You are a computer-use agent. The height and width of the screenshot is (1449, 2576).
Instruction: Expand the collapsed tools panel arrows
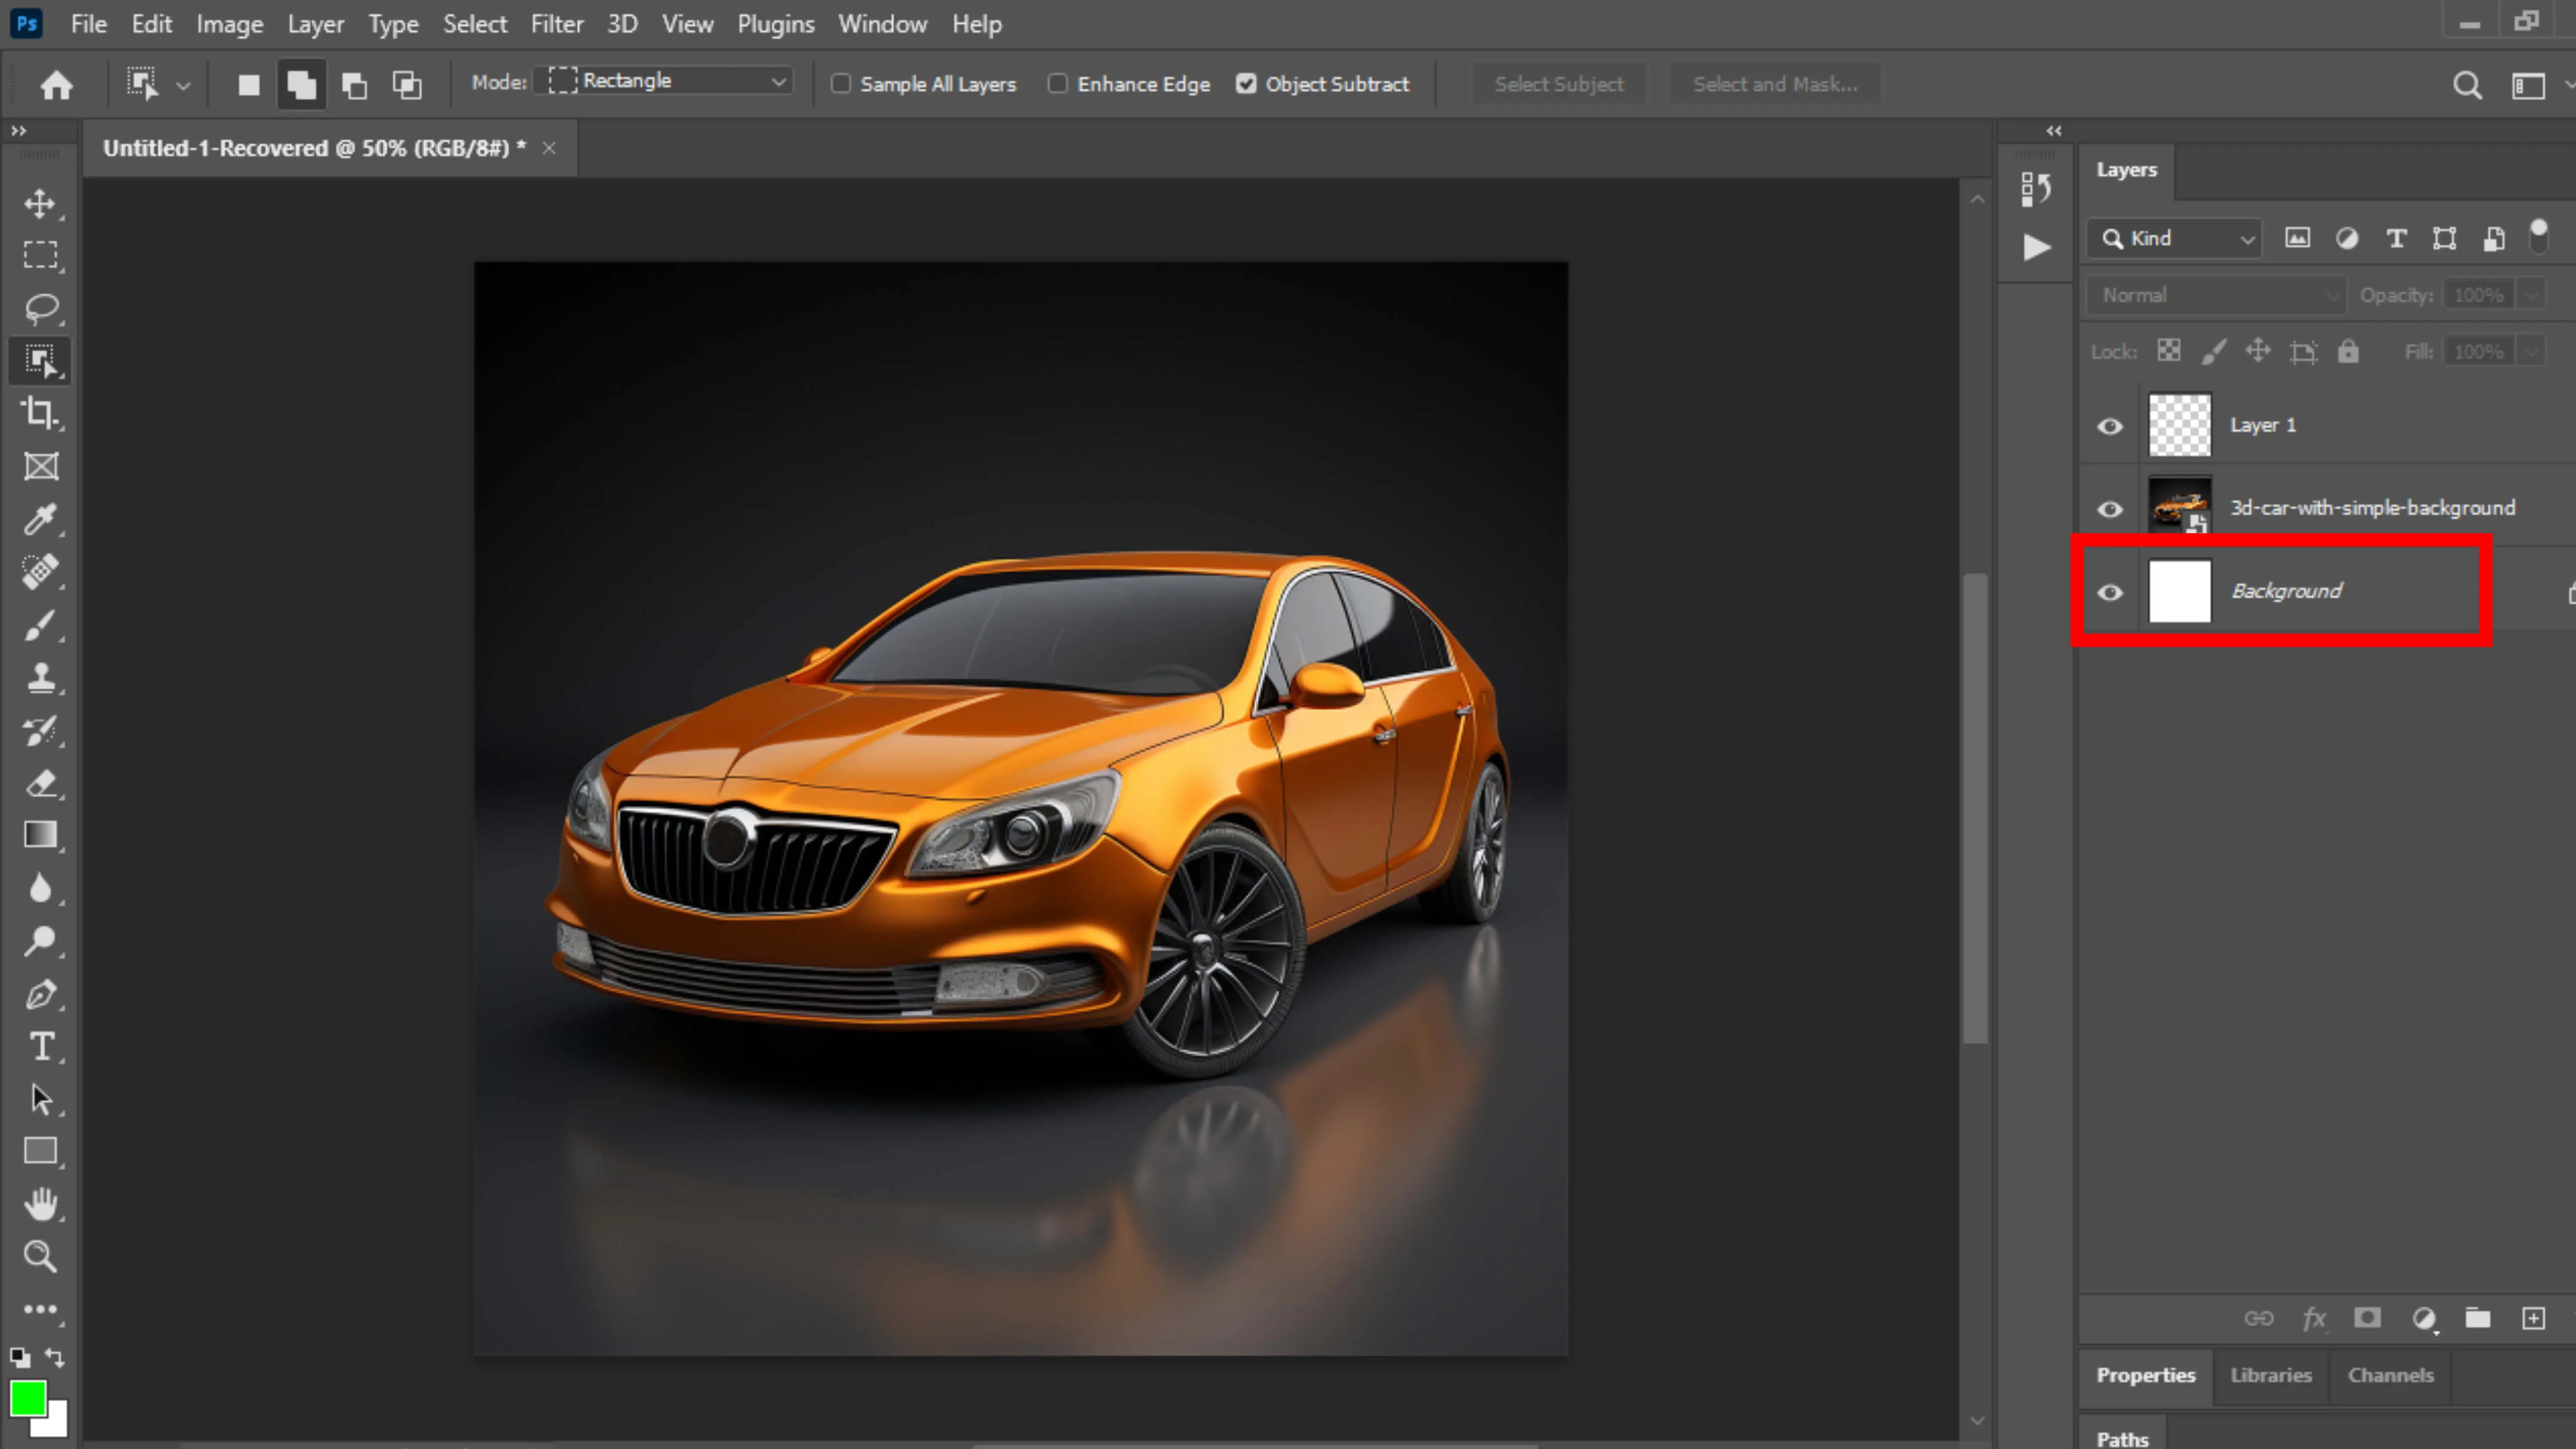point(18,131)
